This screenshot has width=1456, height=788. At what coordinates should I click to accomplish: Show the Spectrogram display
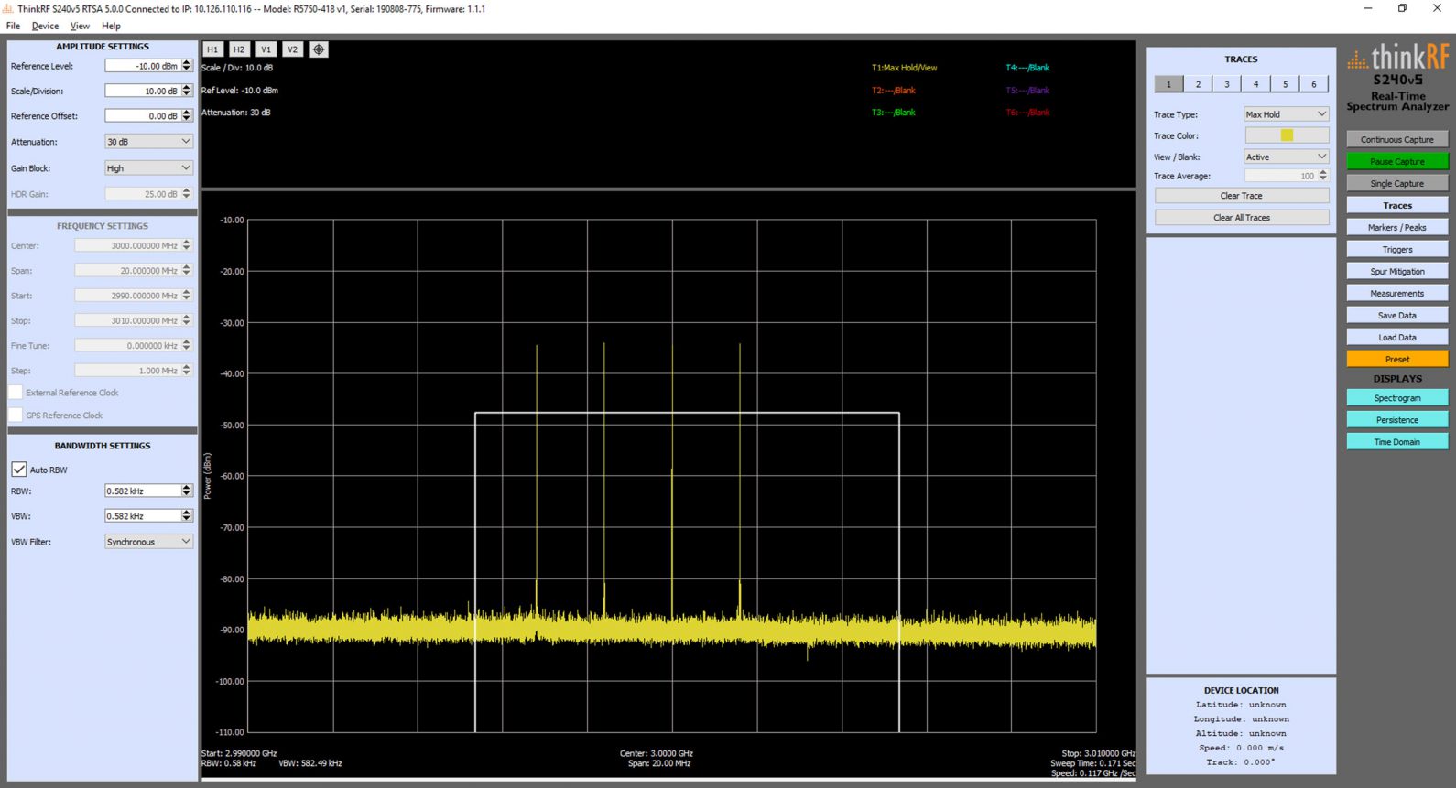click(1397, 398)
